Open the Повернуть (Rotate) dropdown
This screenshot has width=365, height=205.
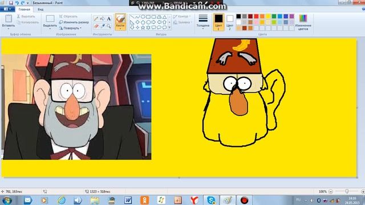[70, 28]
